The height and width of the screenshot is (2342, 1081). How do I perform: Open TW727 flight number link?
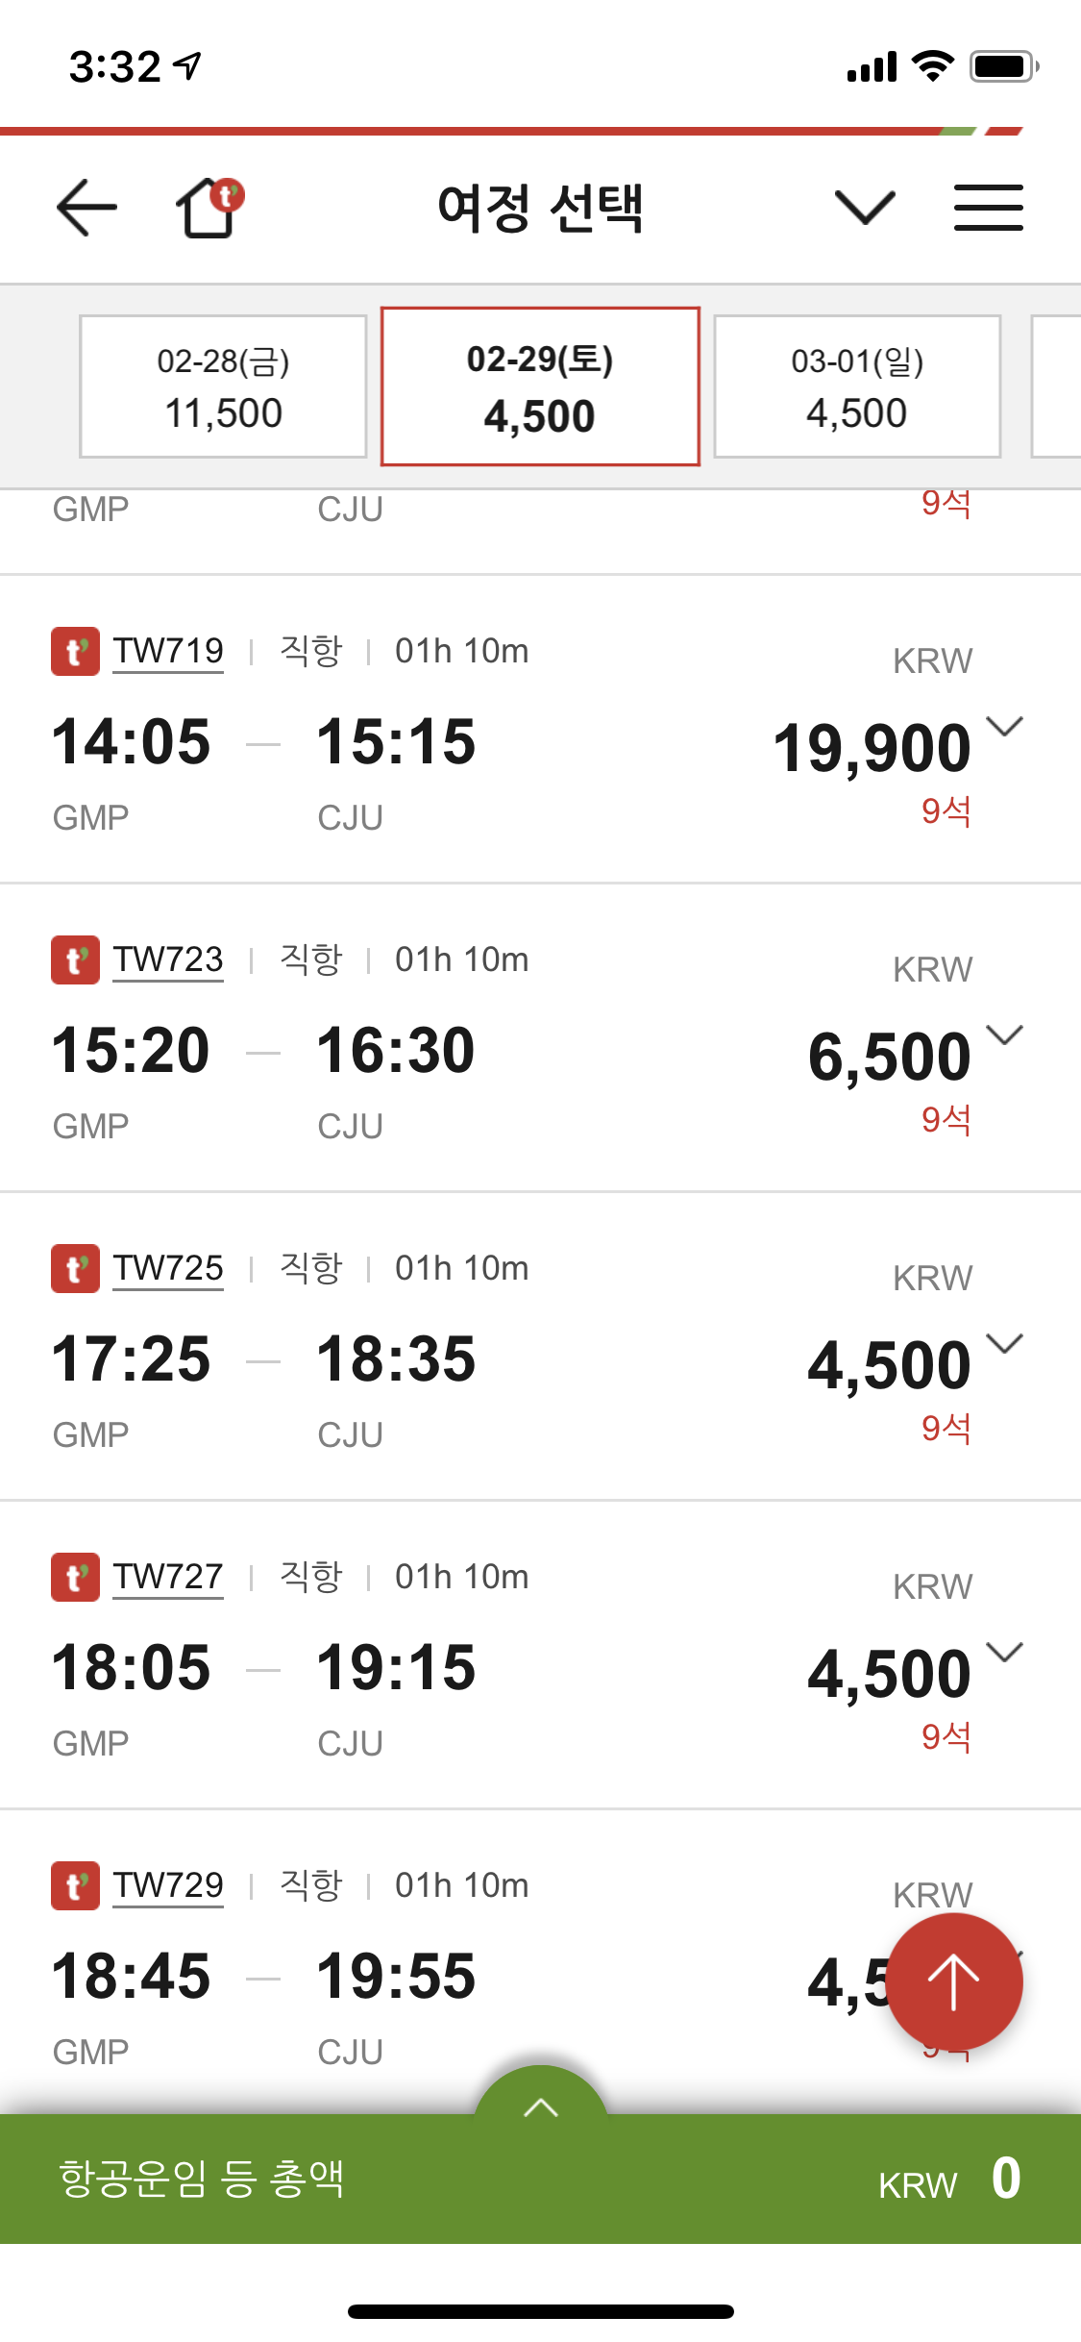click(x=168, y=1577)
